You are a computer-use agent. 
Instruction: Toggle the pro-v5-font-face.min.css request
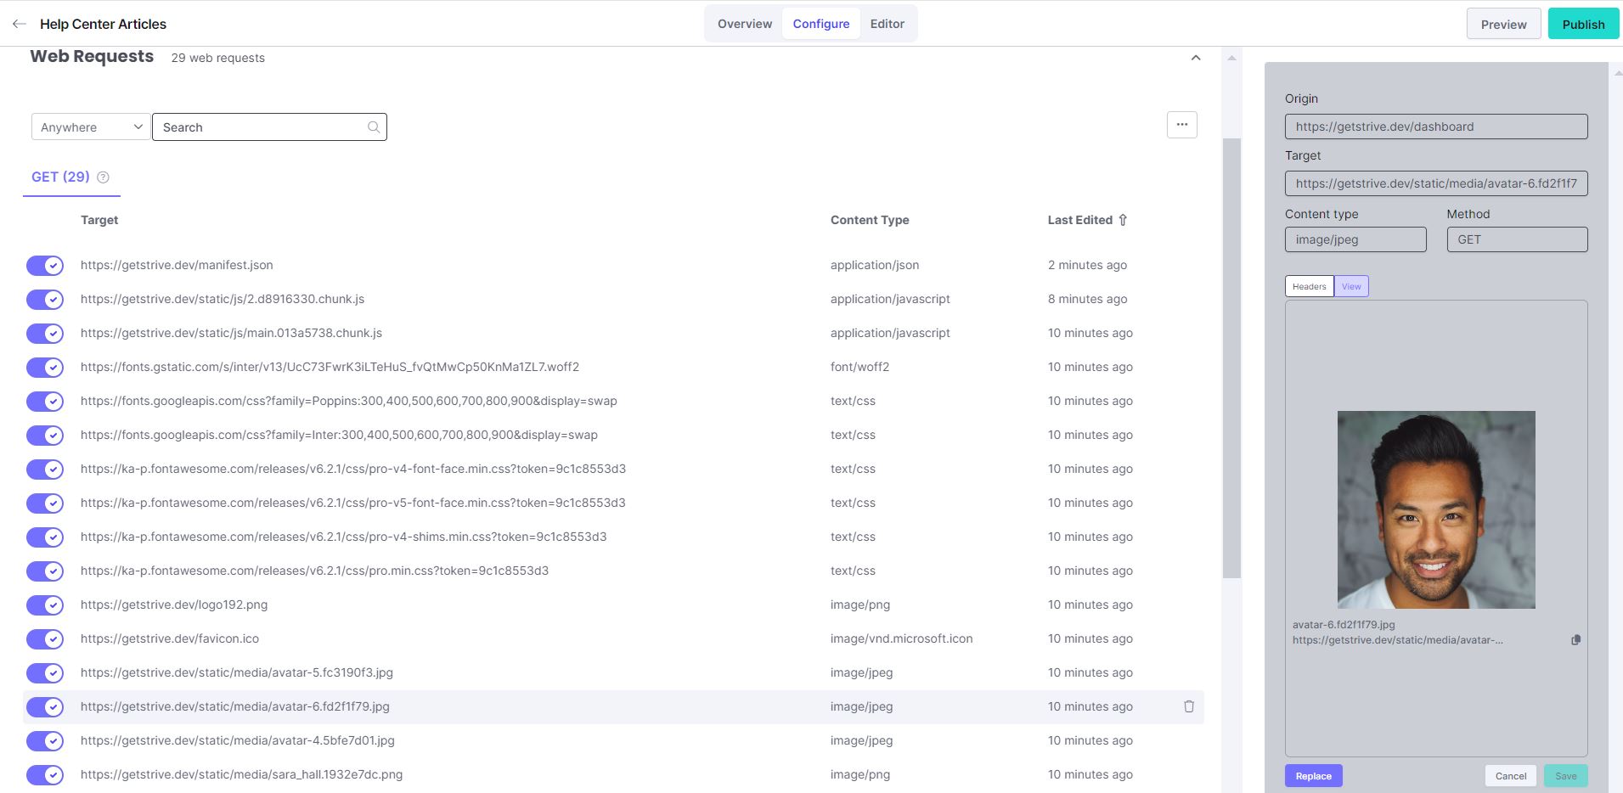45,503
